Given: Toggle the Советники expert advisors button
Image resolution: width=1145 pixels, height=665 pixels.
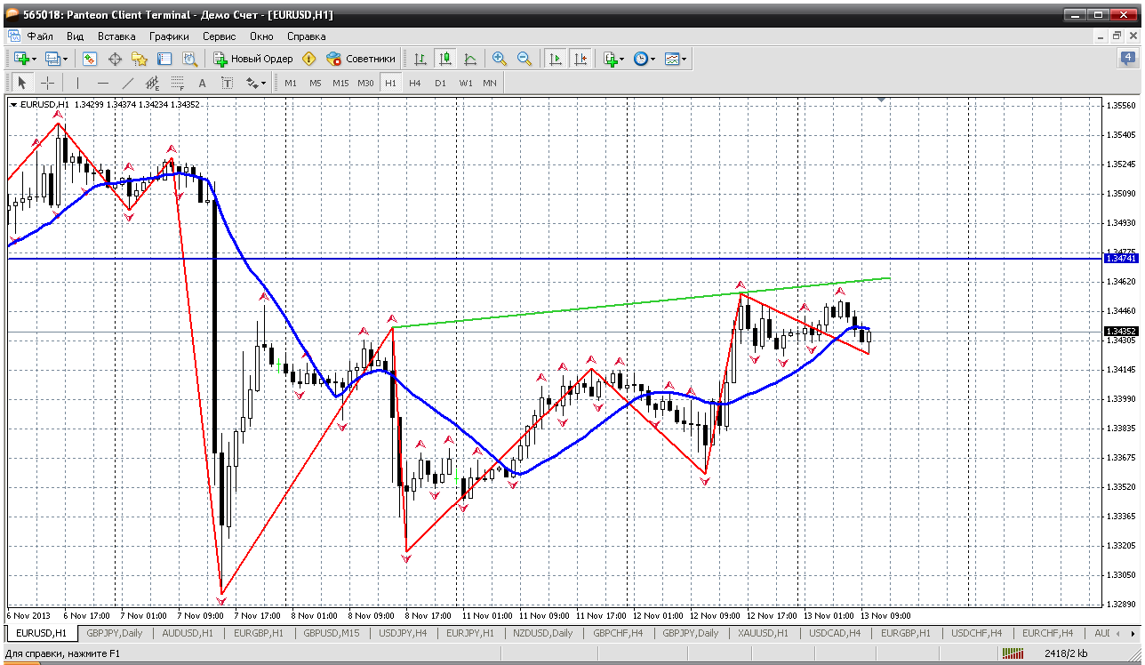Looking at the screenshot, I should coord(361,59).
